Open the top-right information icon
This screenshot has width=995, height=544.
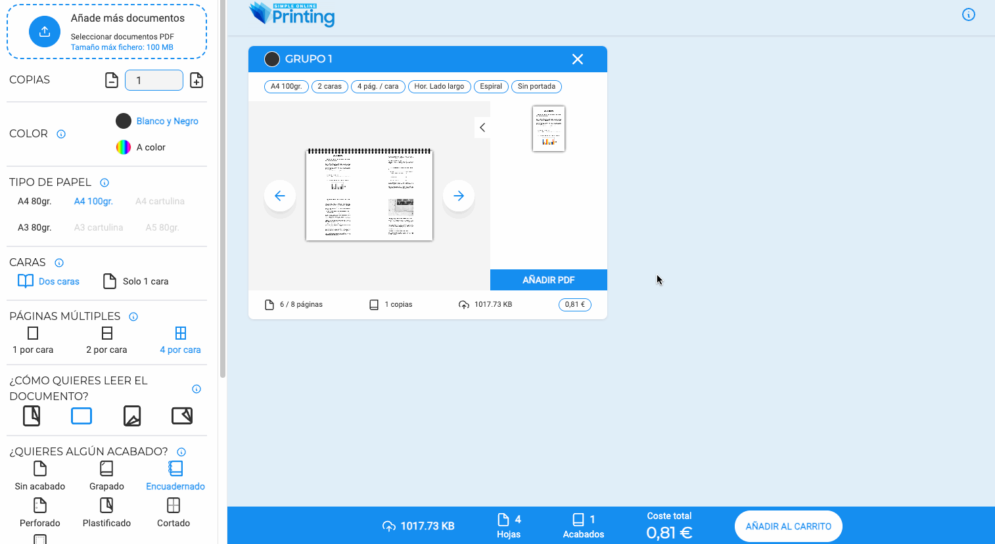pos(969,14)
